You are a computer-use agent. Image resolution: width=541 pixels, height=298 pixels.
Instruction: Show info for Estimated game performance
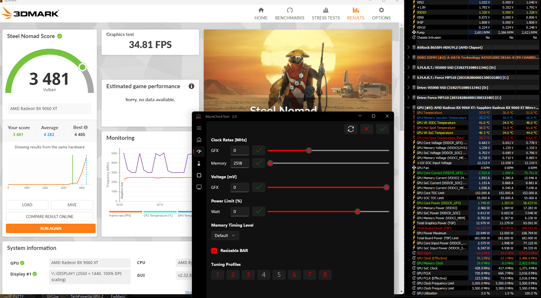pos(191,86)
